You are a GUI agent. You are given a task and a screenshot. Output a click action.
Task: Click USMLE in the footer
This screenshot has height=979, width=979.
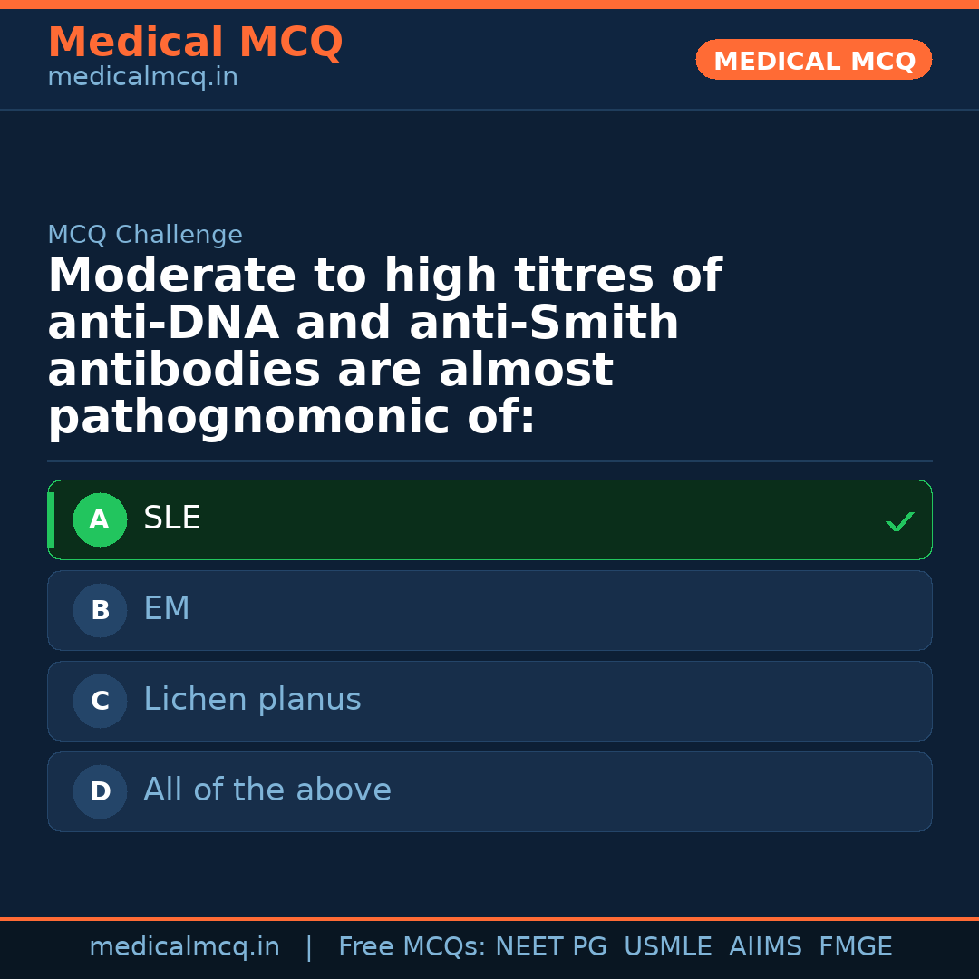tap(668, 947)
